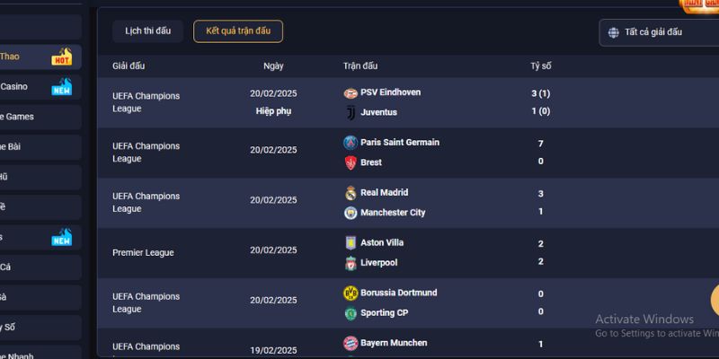Click the PSV Eindhoven team logo
Viewport: 719px width, 359px height.
point(351,93)
